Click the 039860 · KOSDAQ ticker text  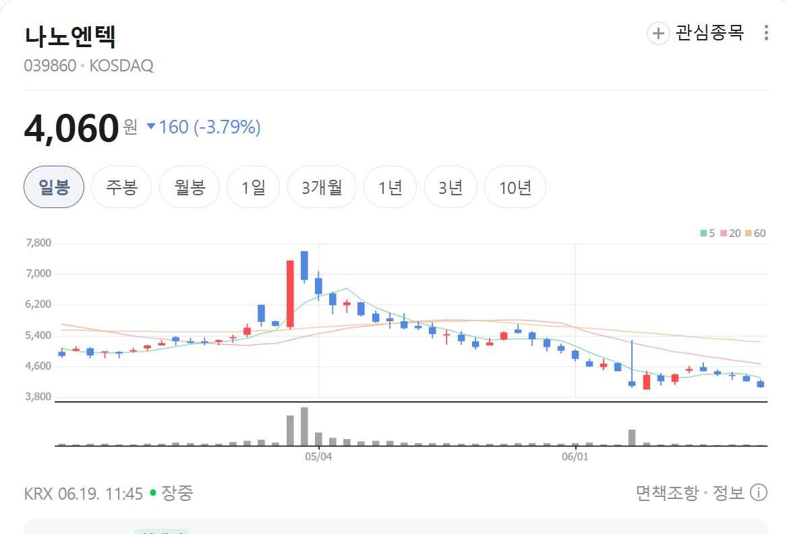89,66
